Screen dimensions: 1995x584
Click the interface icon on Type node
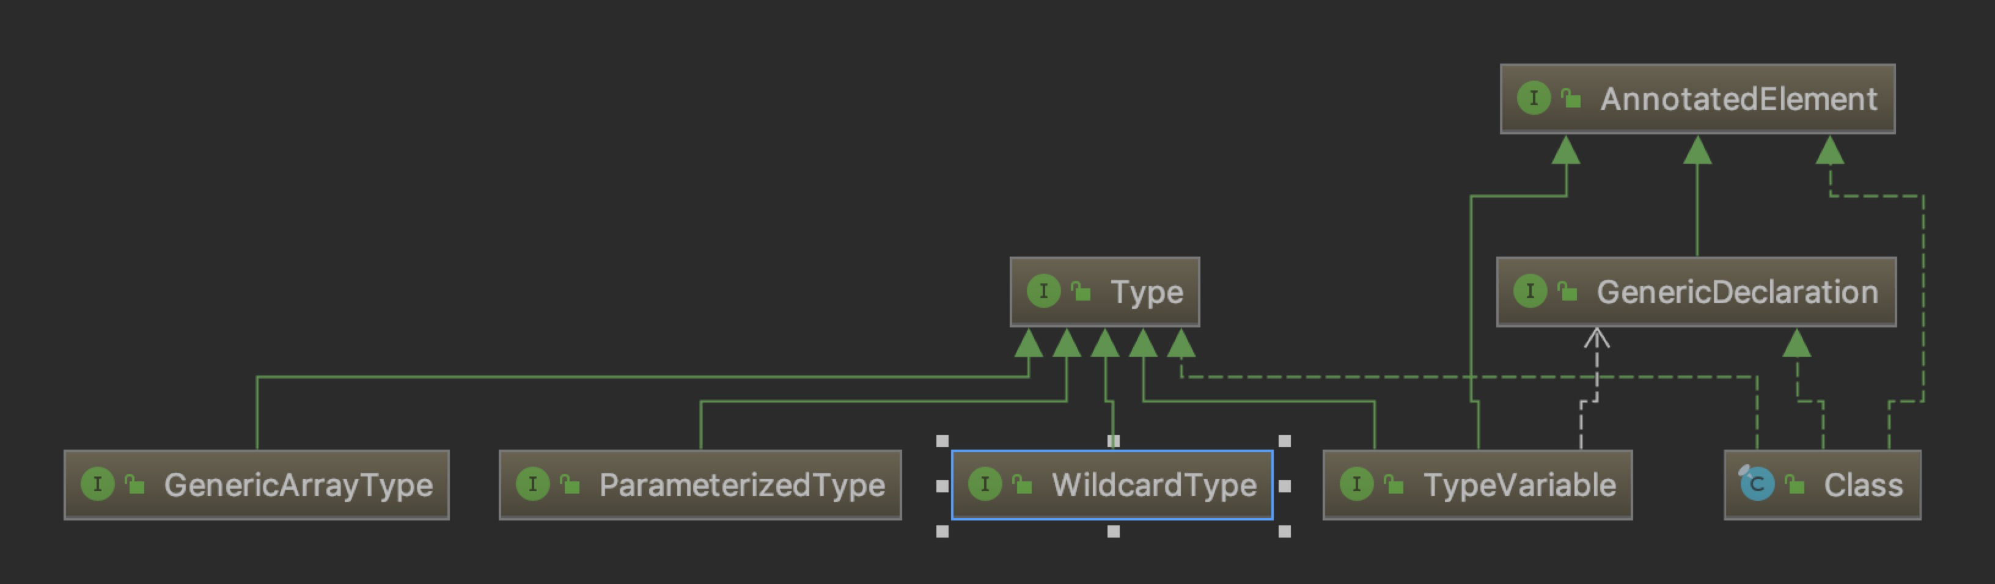[x=1043, y=291]
